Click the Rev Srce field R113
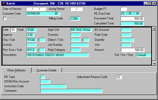158x100 pixels. 31,50
